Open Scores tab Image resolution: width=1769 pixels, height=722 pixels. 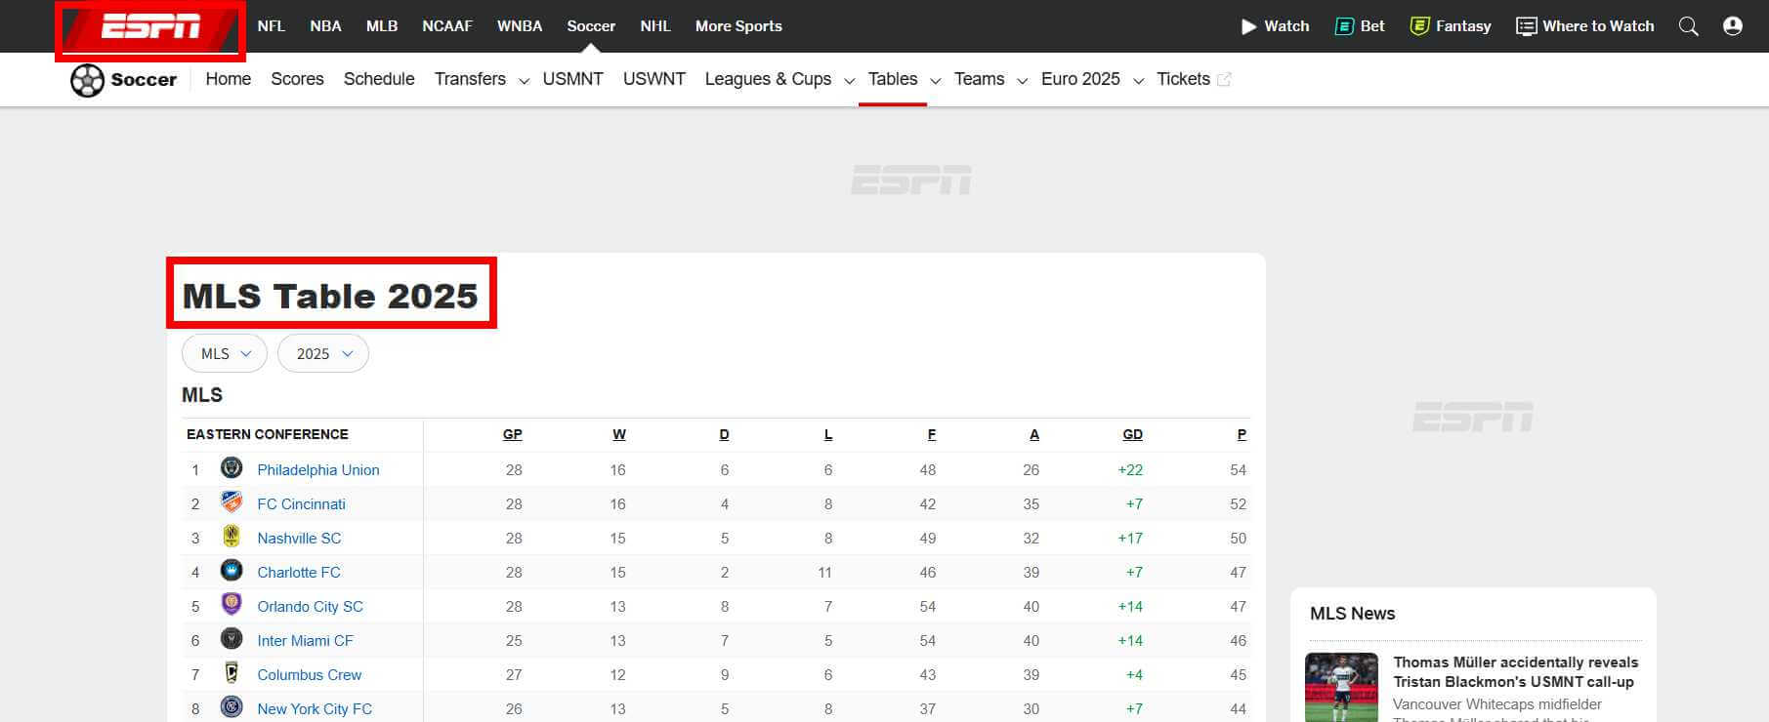[297, 79]
